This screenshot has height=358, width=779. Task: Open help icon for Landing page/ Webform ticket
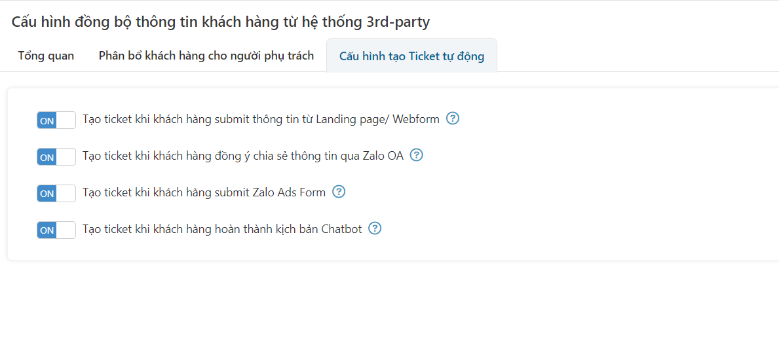click(x=453, y=119)
